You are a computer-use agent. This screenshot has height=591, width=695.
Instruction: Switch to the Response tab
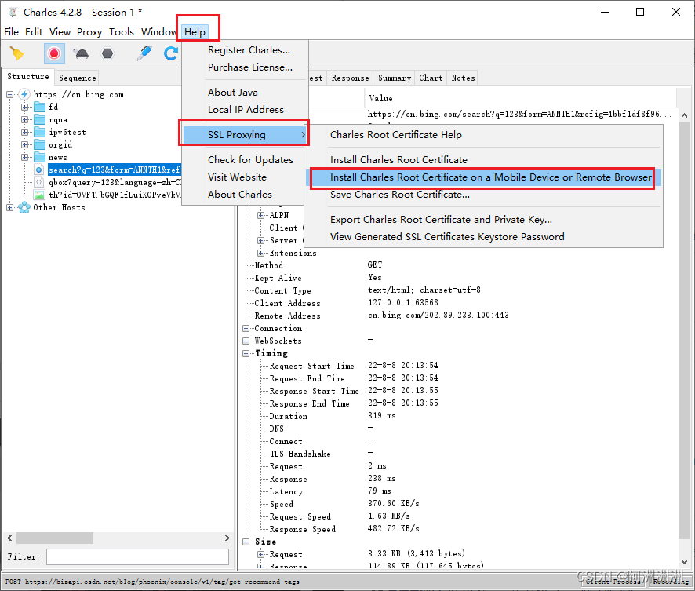(350, 78)
